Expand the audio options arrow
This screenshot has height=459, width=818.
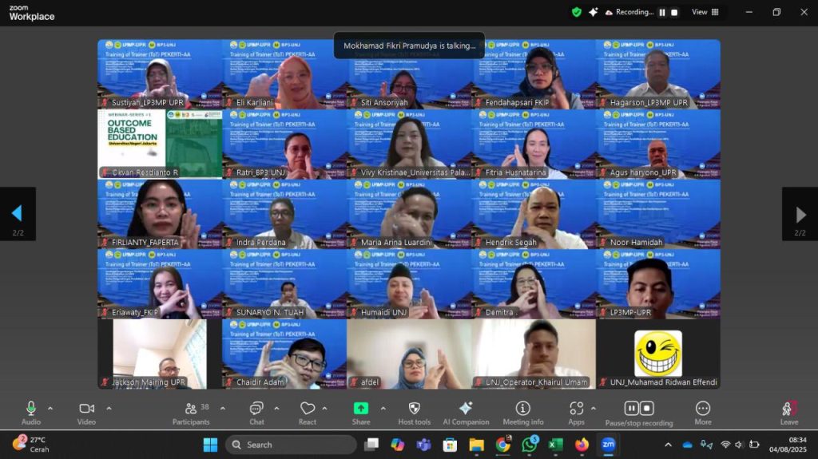(50, 409)
